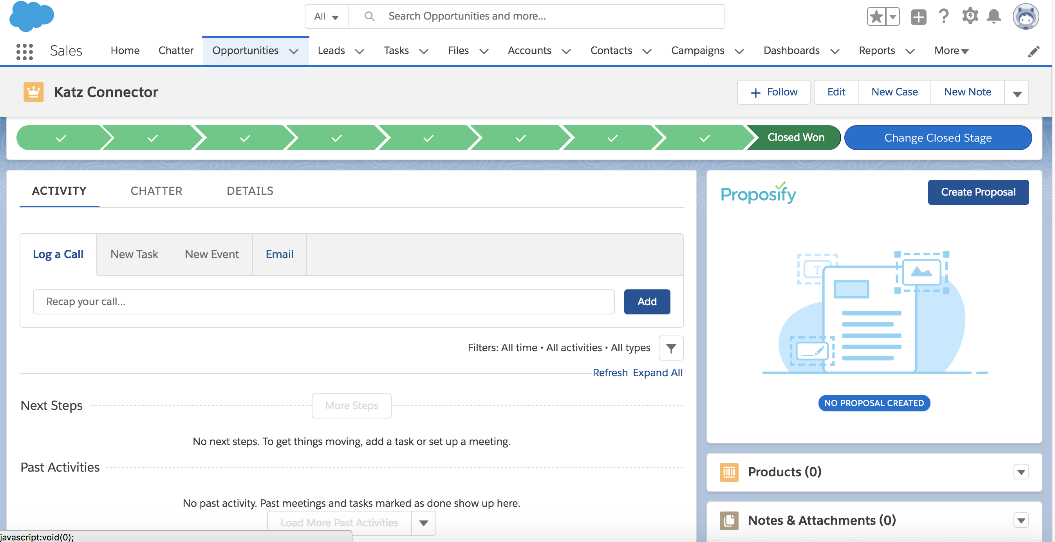Open the All search scope dropdown
The width and height of the screenshot is (1055, 542).
(x=327, y=16)
